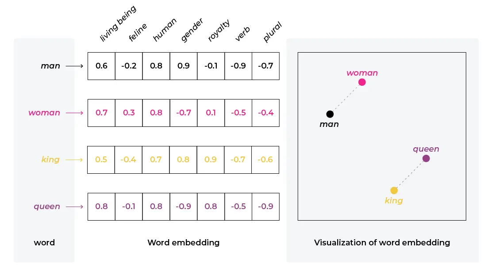Click the 'Word embedding' caption
Viewport: 492px width, 275px height.
(183, 243)
